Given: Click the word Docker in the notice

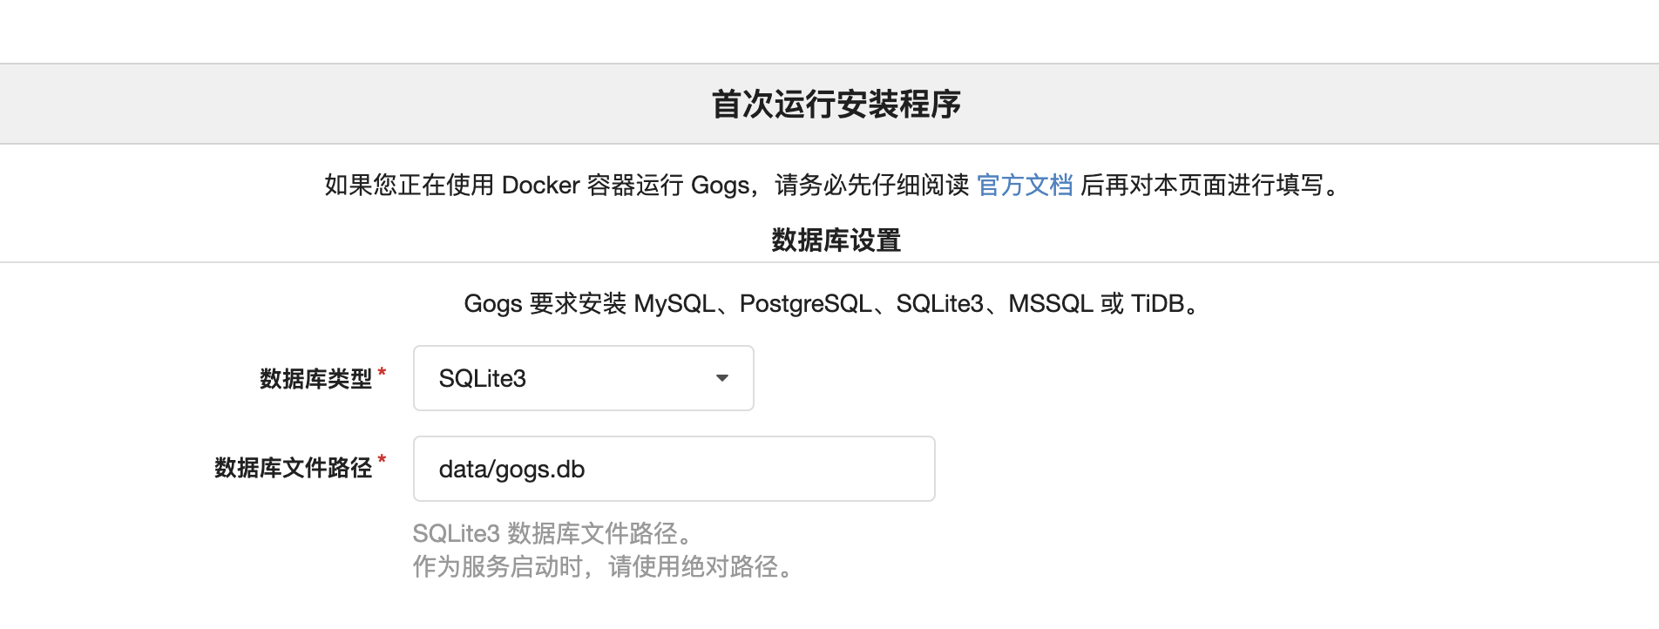Looking at the screenshot, I should 541,185.
